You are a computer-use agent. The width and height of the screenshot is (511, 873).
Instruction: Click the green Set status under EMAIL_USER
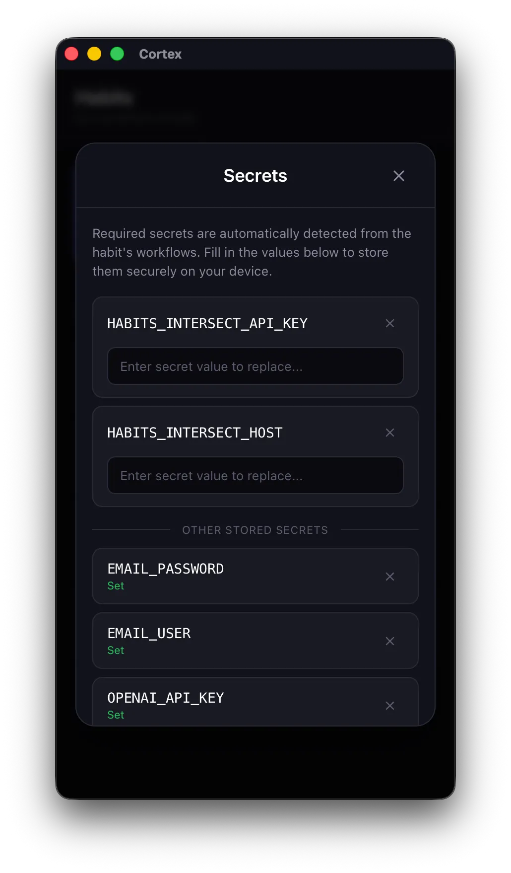[x=116, y=650]
